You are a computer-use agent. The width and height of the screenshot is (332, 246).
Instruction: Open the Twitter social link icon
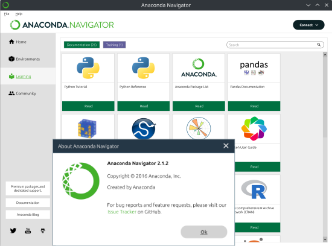(x=13, y=230)
